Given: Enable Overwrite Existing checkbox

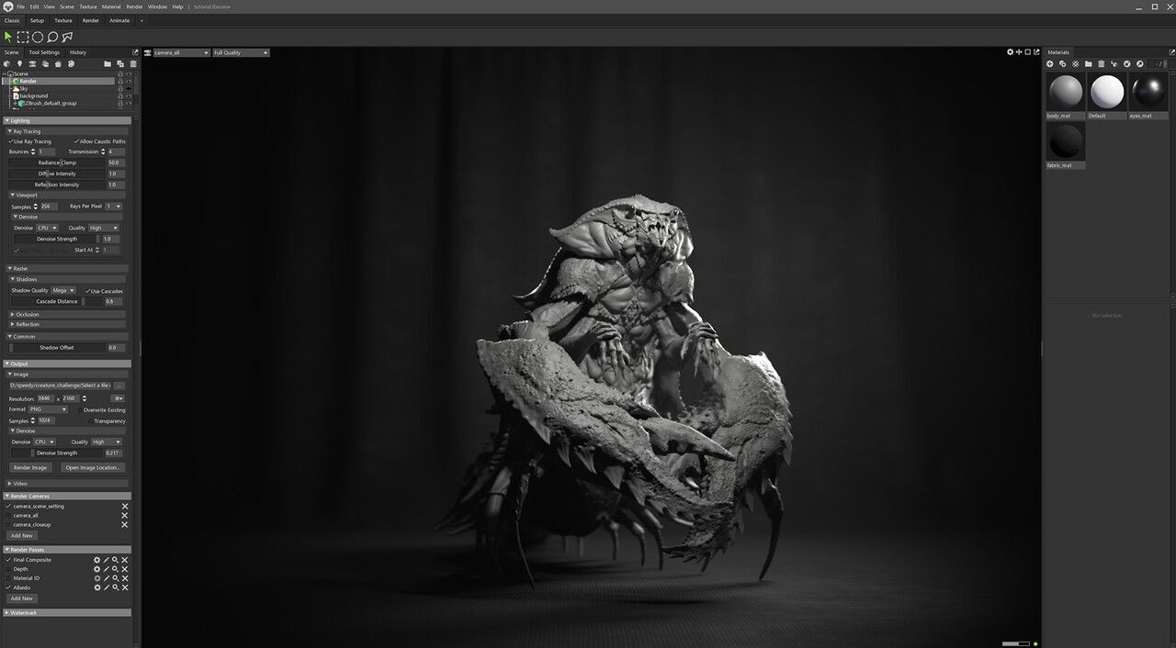Looking at the screenshot, I should pyautogui.click(x=79, y=410).
